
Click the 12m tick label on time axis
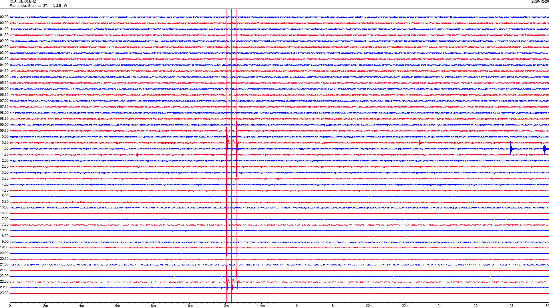pos(225,306)
